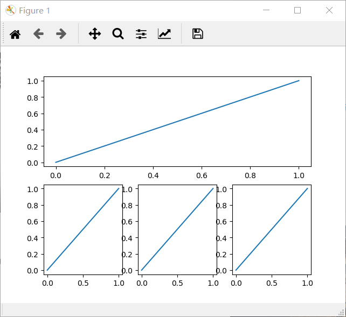Click x-axis label 0.5 of the bottom-middle subplot
Image resolution: width=346 pixels, height=317 pixels.
point(177,283)
